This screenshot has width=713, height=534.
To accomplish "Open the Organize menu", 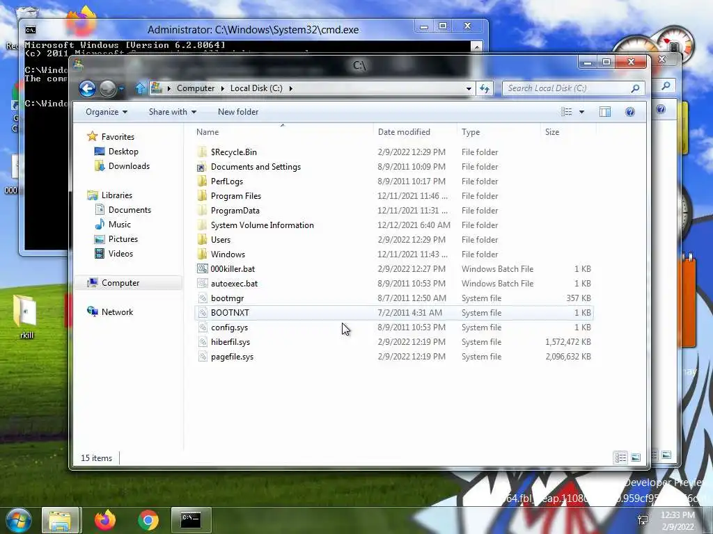I will [x=107, y=112].
